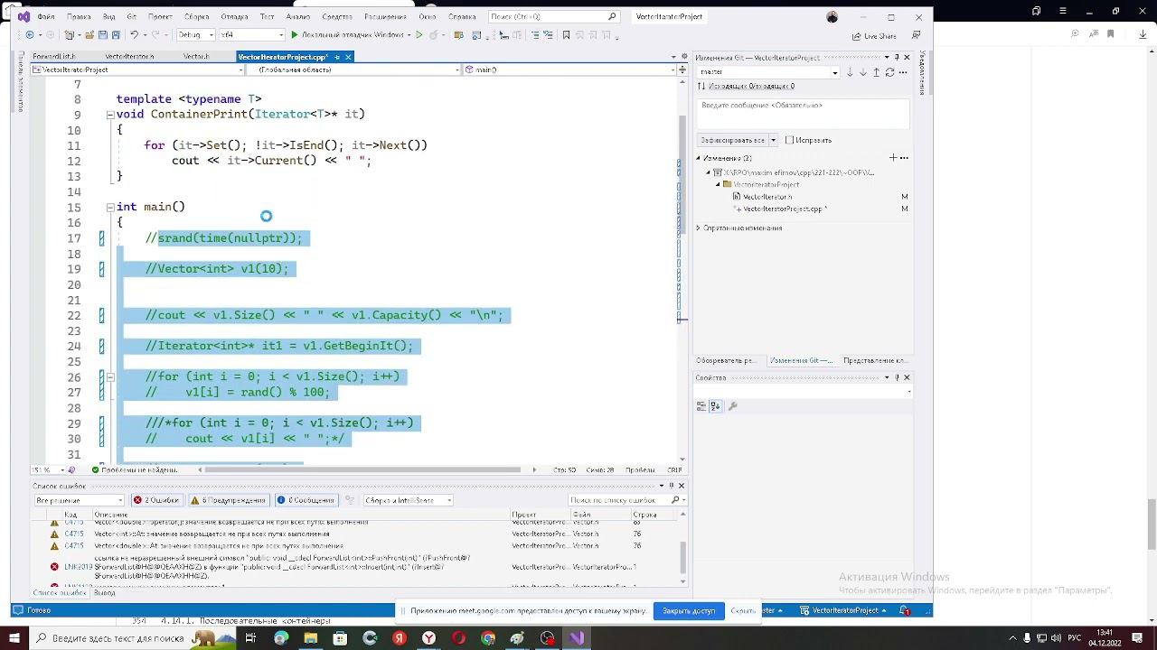This screenshot has width=1157, height=650.
Task: Click the 'Зафиксировать все' commit button
Action: 732,140
